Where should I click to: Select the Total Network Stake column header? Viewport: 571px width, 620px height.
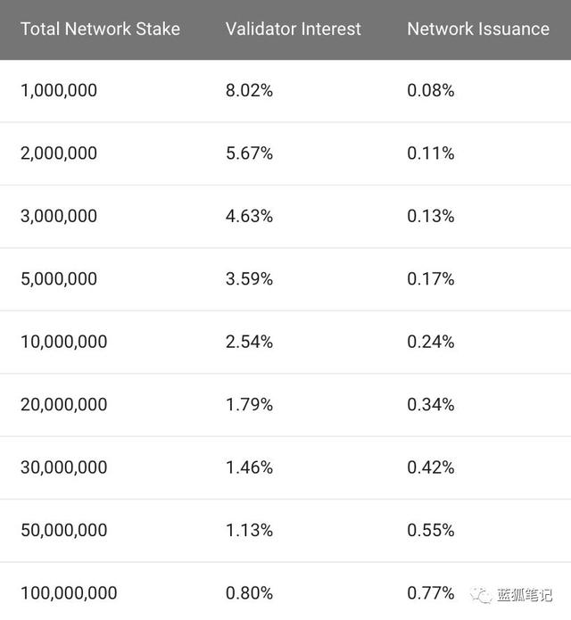pos(101,29)
